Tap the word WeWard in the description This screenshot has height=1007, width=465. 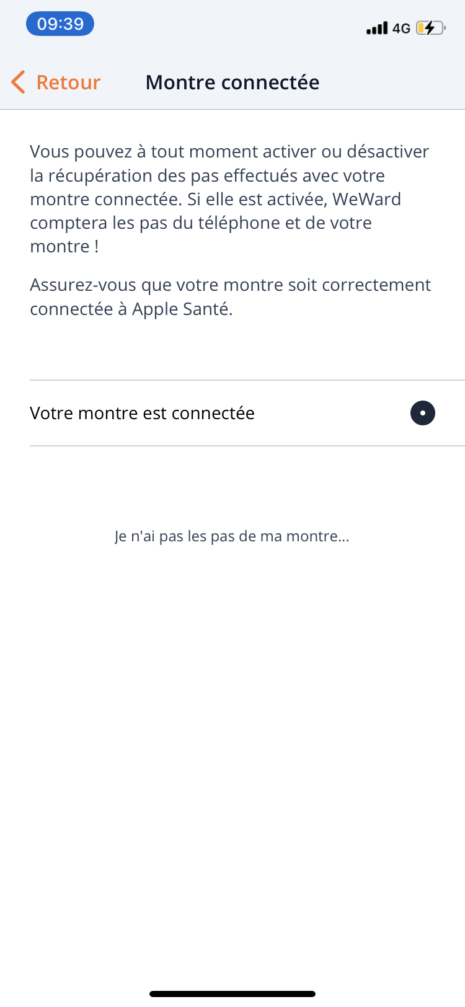pos(367,200)
